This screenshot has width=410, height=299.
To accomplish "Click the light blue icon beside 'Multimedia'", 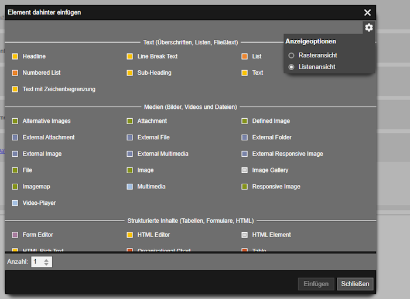I will click(x=129, y=187).
